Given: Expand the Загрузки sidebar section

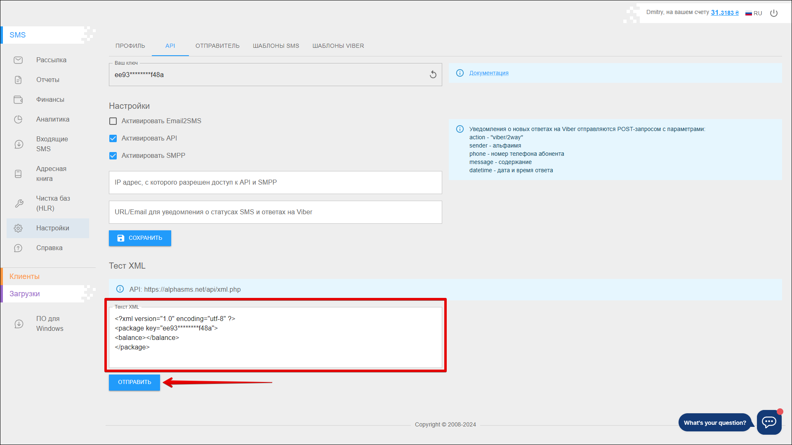Looking at the screenshot, I should click(x=25, y=294).
